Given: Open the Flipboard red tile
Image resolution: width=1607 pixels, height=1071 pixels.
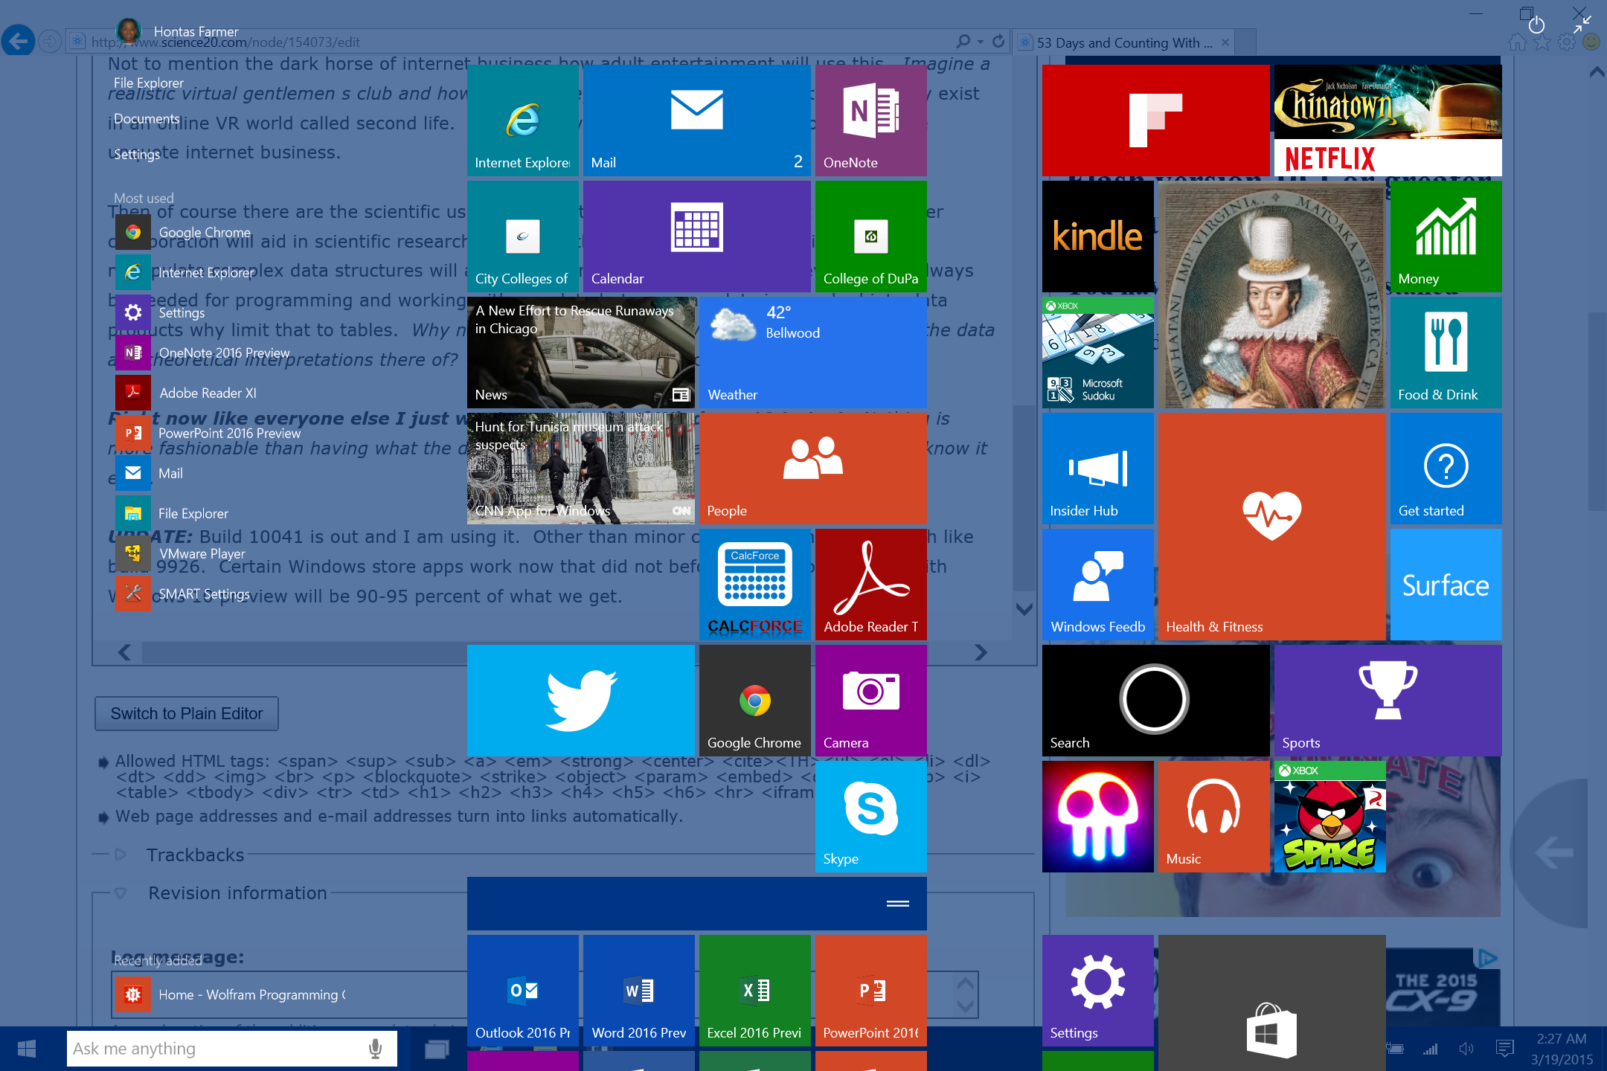Looking at the screenshot, I should pos(1155,120).
